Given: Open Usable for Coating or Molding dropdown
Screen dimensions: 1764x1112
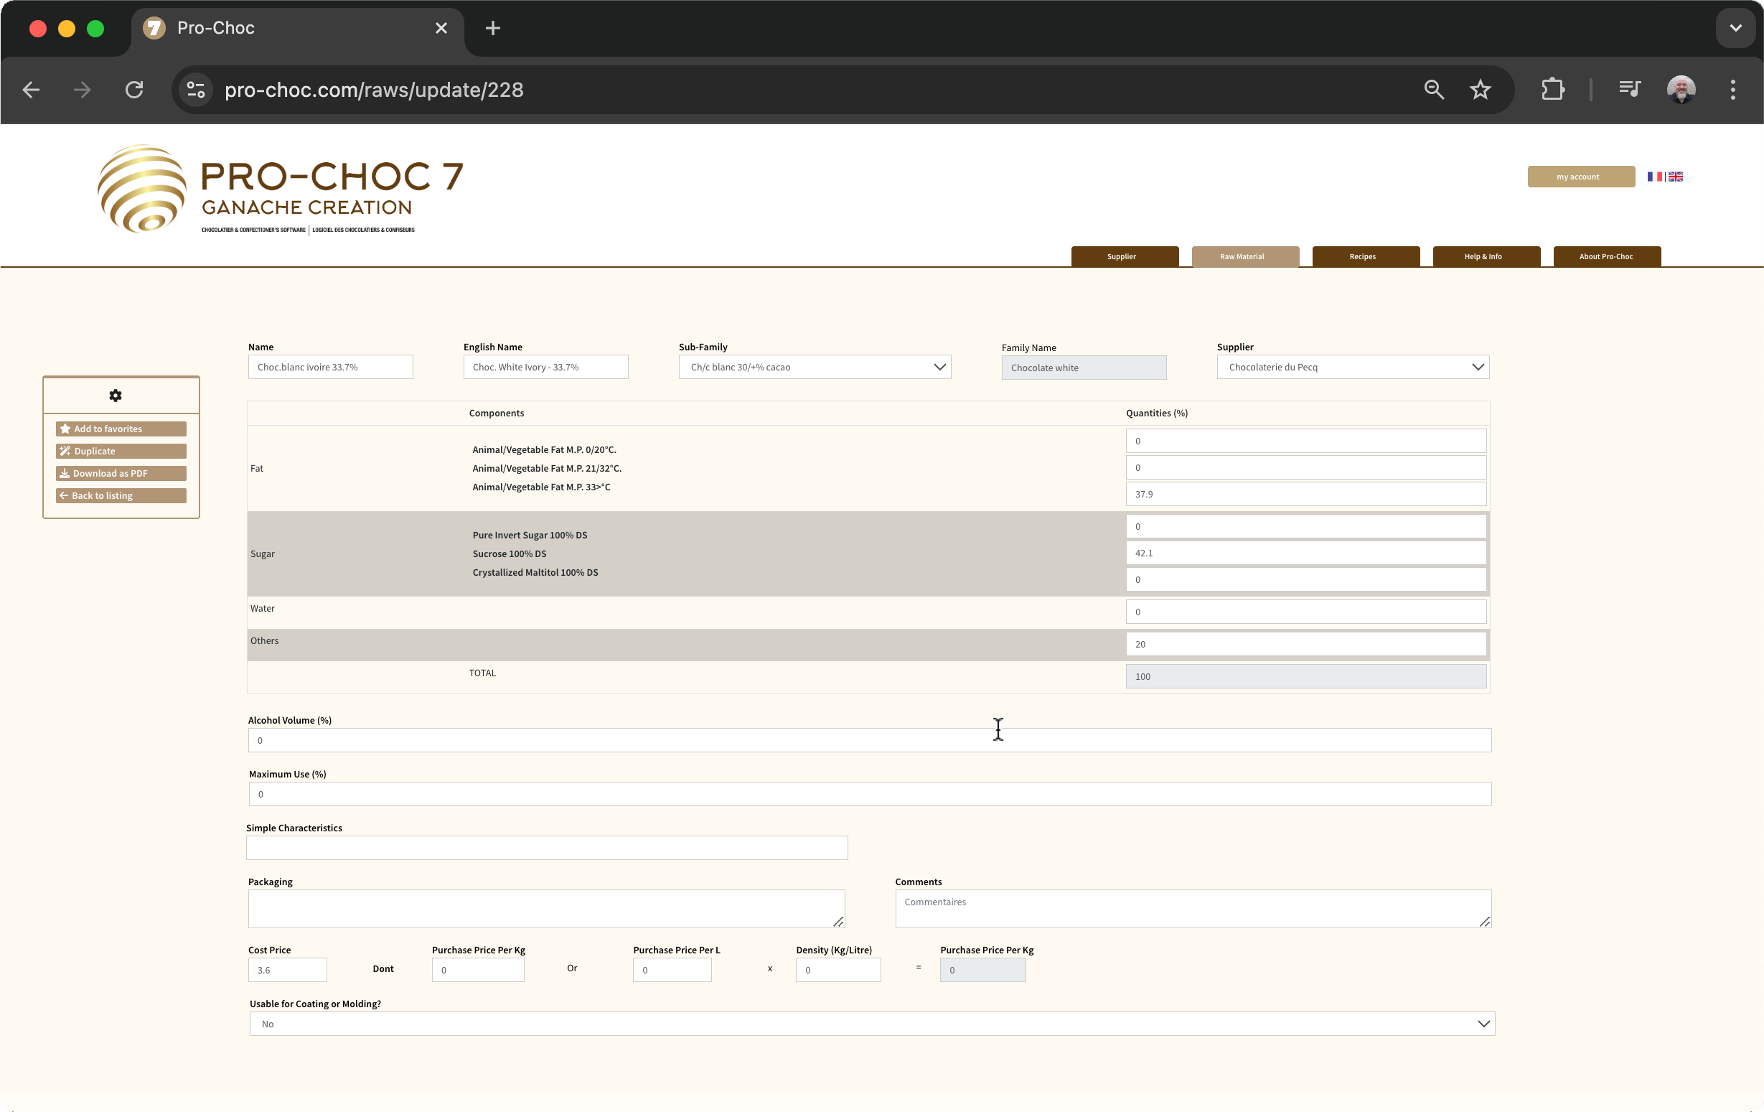Looking at the screenshot, I should (x=872, y=1024).
